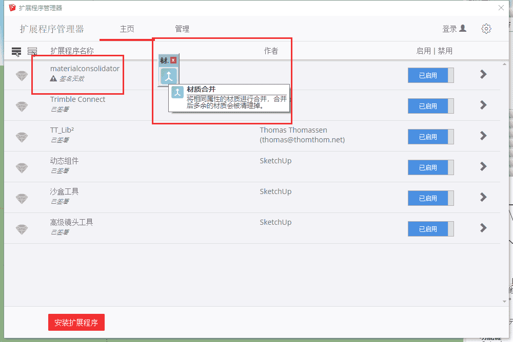Image resolution: width=513 pixels, height=342 pixels.
Task: Switch to the 主页 tab
Action: point(127,29)
